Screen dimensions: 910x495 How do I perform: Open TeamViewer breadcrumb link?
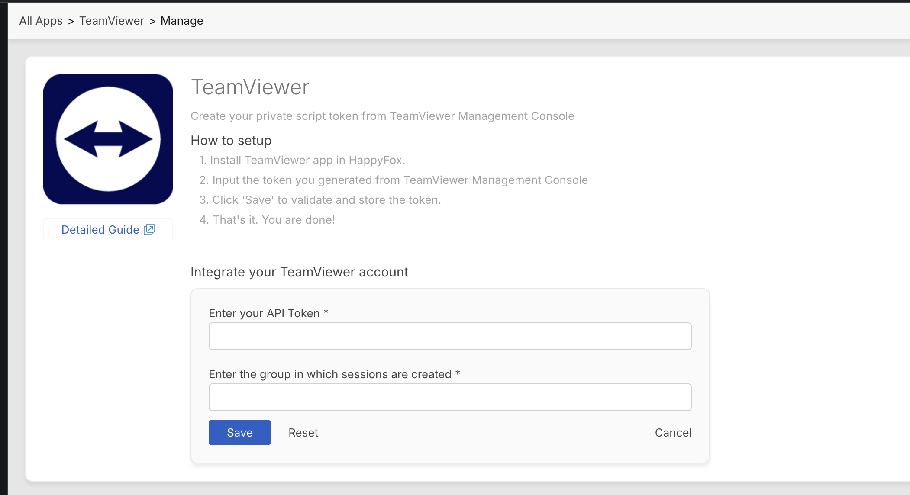tap(112, 21)
